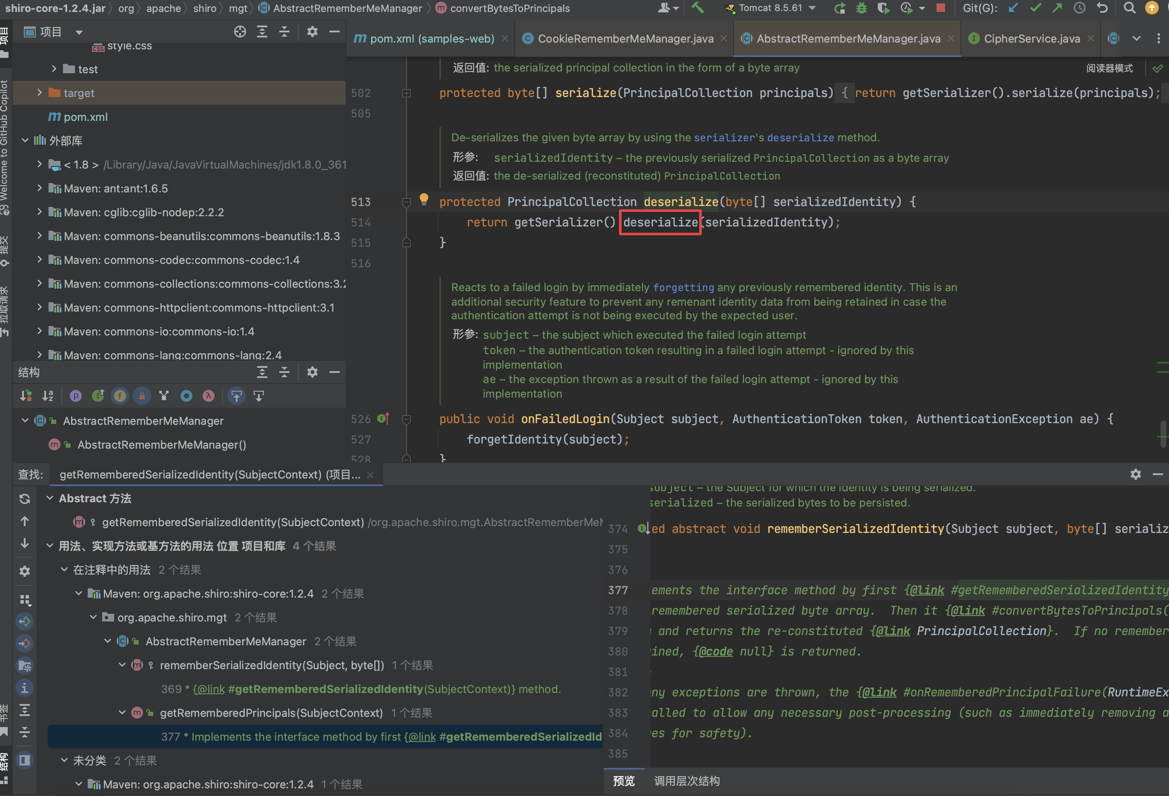Refresh the find results with the rerun icon
The width and height of the screenshot is (1169, 796).
click(x=25, y=498)
